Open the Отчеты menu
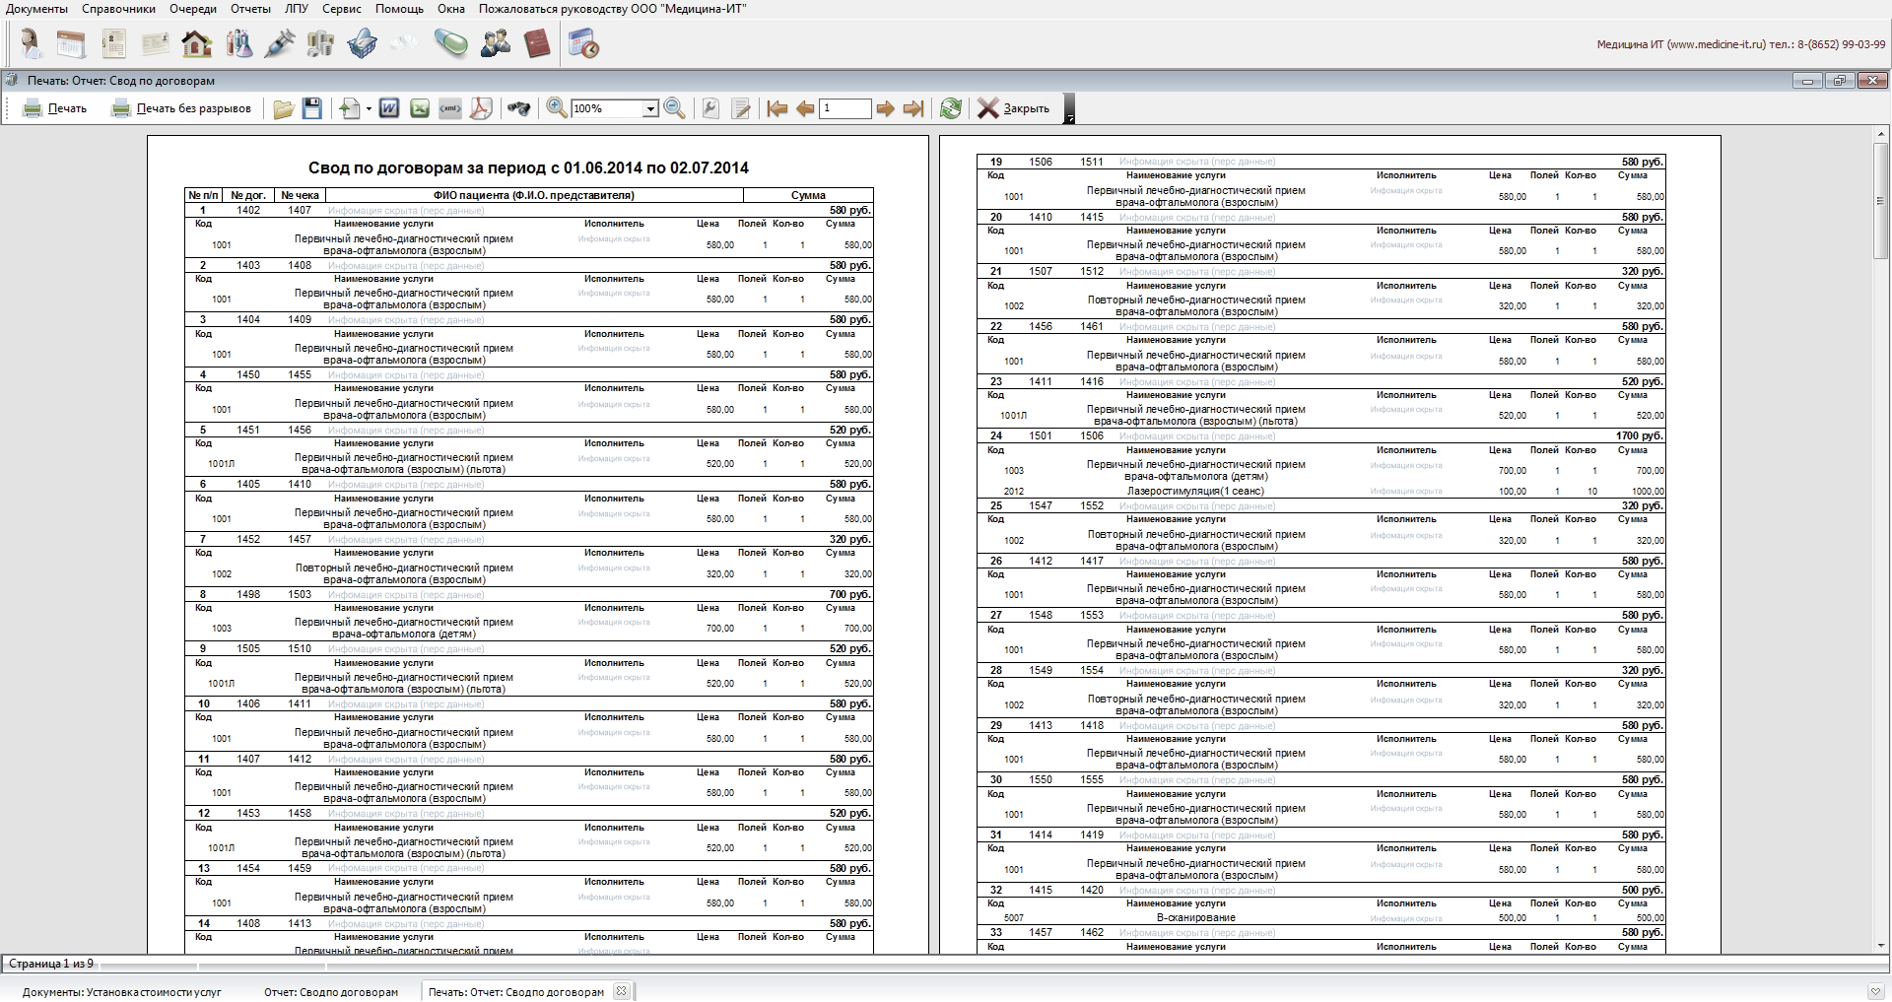The image size is (1892, 1002). pos(251,9)
